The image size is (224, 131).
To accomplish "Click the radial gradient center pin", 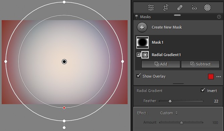I will 64,61.
